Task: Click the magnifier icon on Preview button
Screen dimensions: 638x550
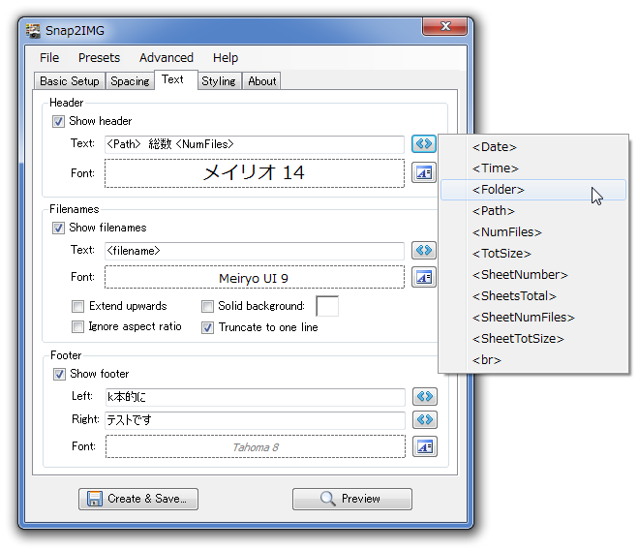Action: pyautogui.click(x=327, y=499)
